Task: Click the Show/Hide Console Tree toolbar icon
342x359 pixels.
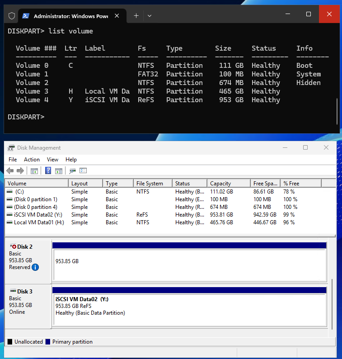Action: pyautogui.click(x=34, y=171)
